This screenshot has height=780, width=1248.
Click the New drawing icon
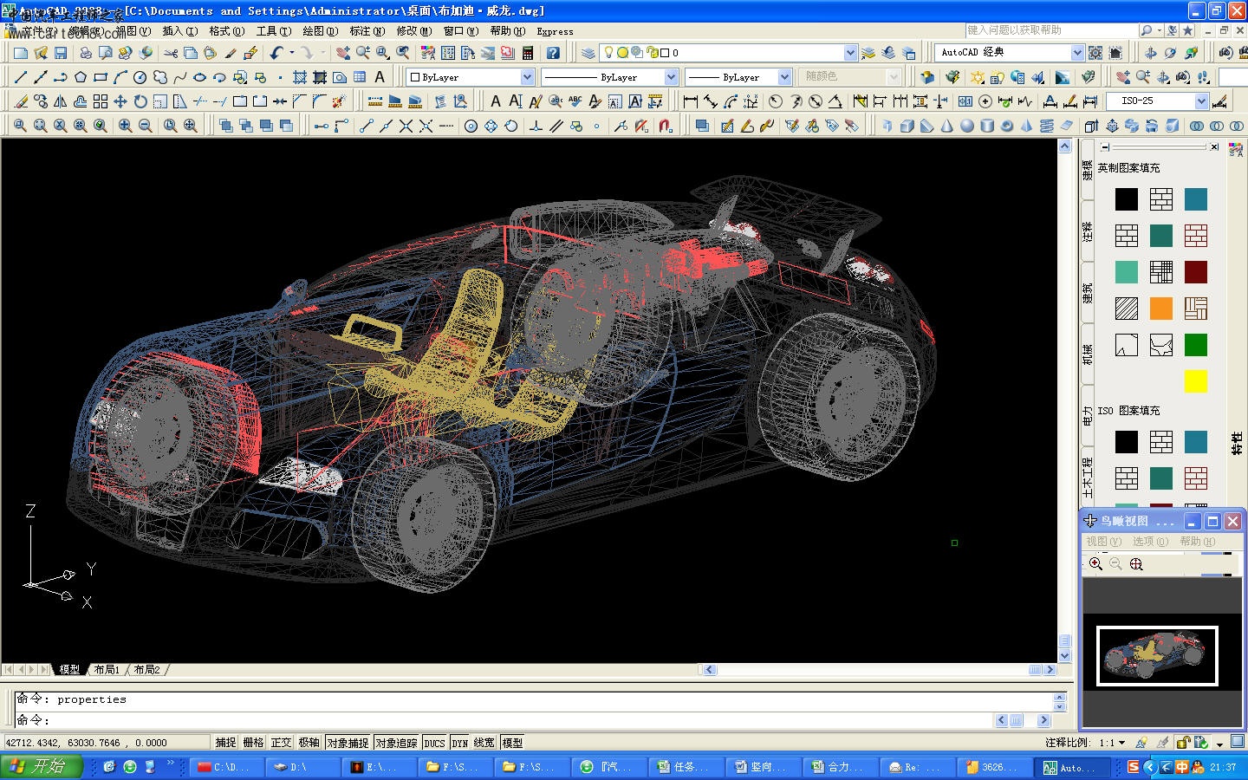click(x=21, y=53)
